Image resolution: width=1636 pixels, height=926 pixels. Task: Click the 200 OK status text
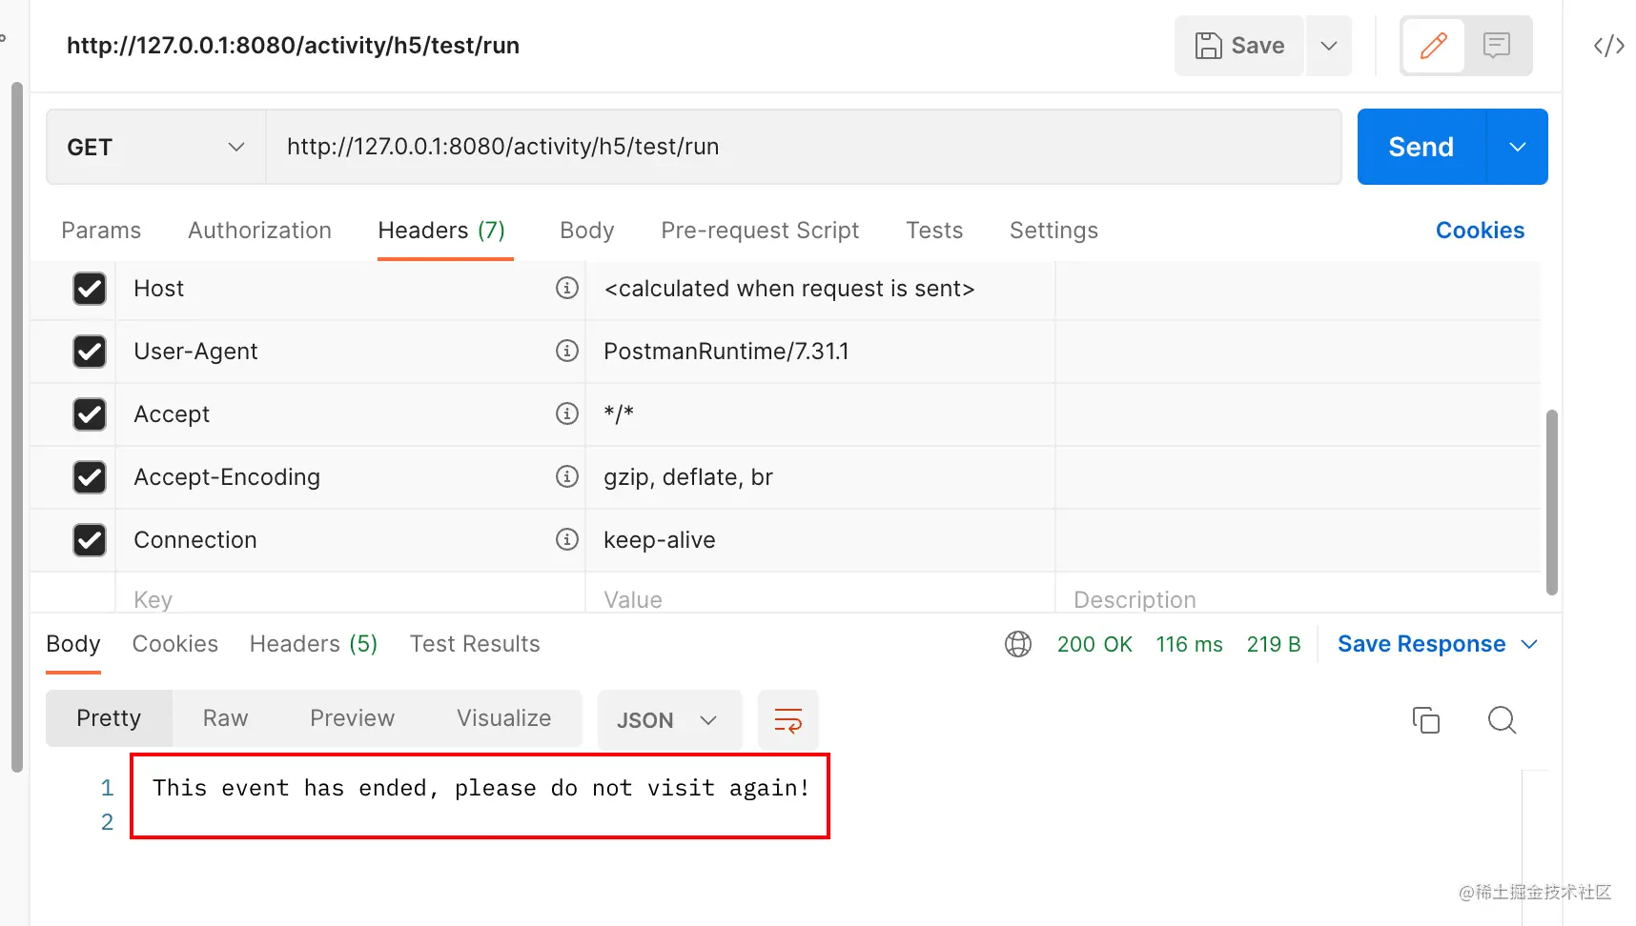[1094, 644]
